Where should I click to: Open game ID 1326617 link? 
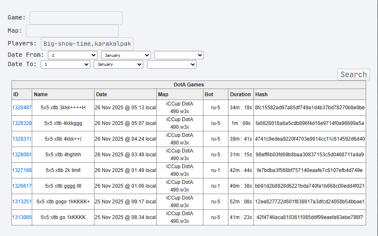coord(22,186)
